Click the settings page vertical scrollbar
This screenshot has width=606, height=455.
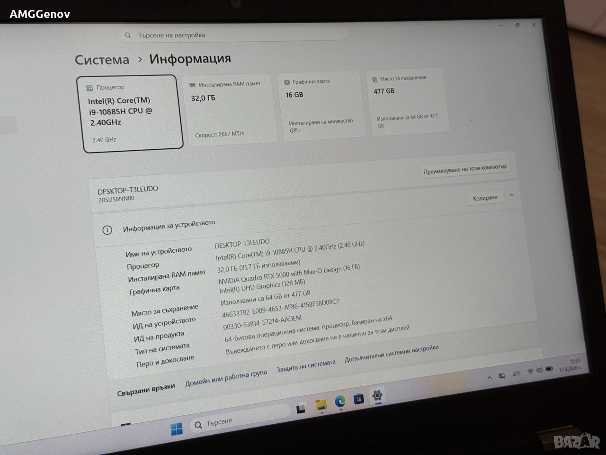click(x=553, y=118)
